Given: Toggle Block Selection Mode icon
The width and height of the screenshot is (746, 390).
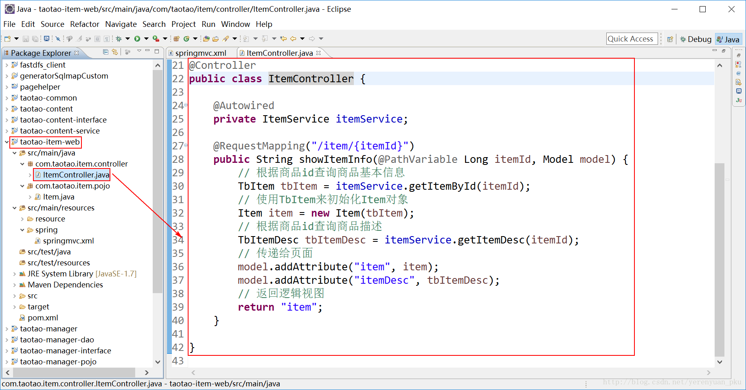Looking at the screenshot, I should tap(97, 39).
